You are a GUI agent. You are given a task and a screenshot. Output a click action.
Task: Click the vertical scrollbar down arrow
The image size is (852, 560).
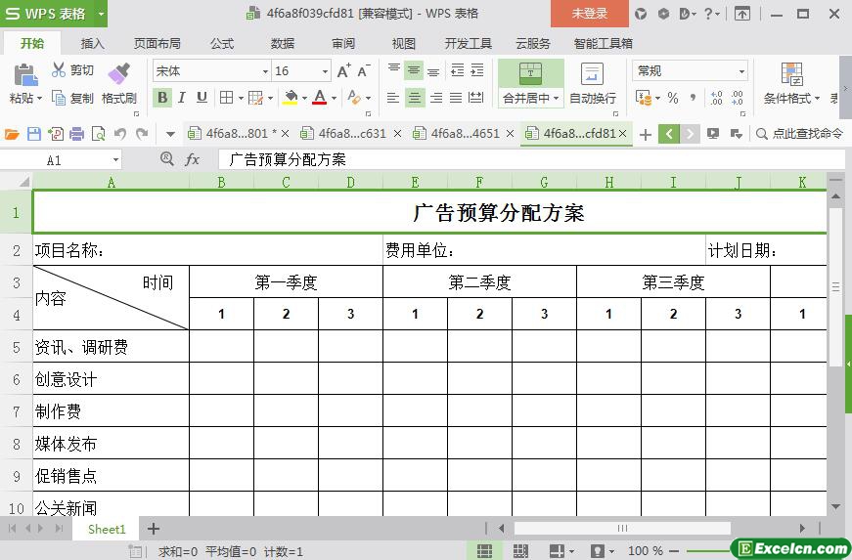coord(835,507)
